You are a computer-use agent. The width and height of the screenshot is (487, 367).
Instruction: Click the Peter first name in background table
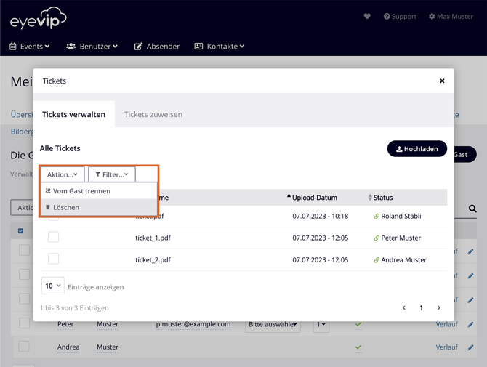pos(65,324)
